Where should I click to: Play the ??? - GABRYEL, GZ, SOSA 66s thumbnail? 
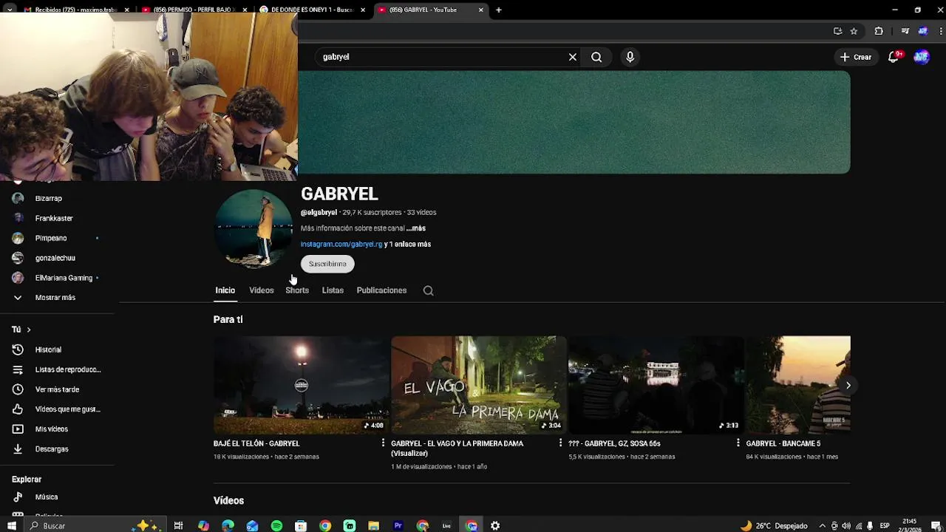656,385
